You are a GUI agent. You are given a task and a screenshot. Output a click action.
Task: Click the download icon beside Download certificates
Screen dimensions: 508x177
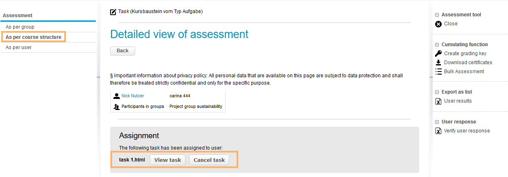(x=438, y=63)
